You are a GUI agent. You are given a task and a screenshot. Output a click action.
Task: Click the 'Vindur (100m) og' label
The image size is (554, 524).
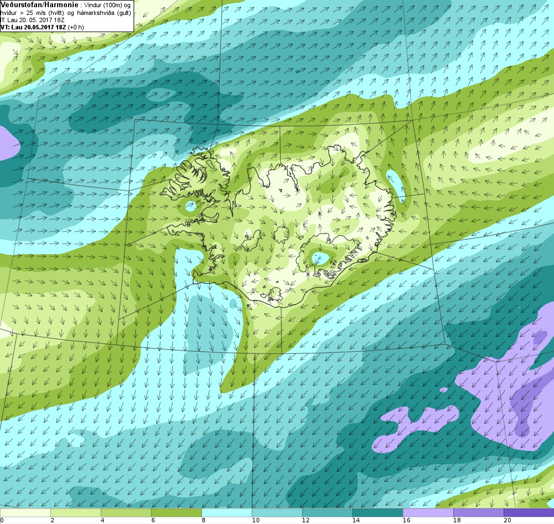click(107, 6)
